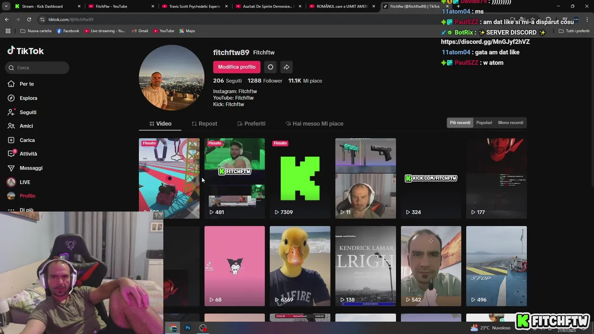This screenshot has height=334, width=594.
Task: Open the selfie video with 542 views
Action: click(x=431, y=266)
